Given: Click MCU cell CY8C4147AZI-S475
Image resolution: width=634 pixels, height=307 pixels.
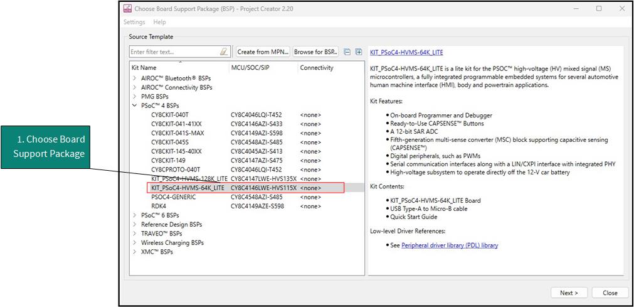Looking at the screenshot, I should point(256,160).
